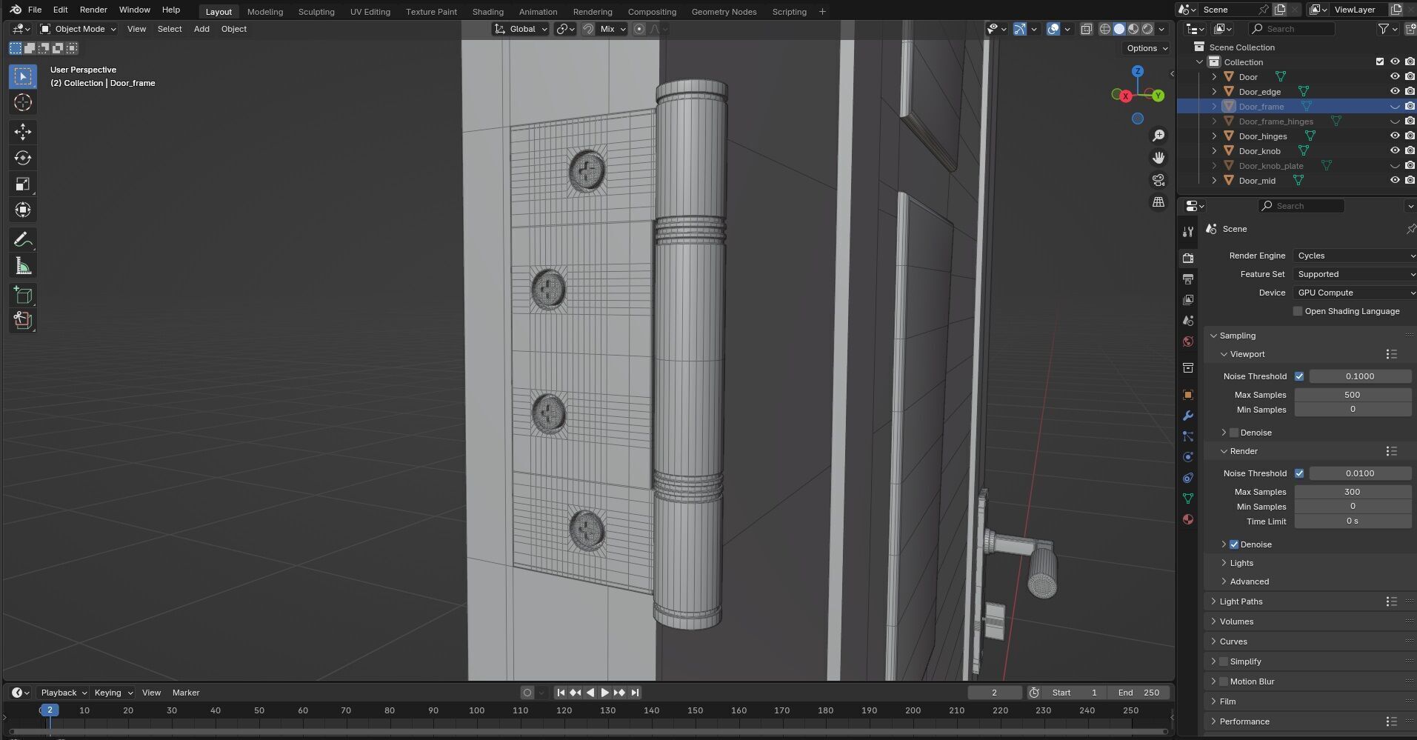Click the current frame number field
Image resolution: width=1417 pixels, height=740 pixels.
click(x=994, y=693)
